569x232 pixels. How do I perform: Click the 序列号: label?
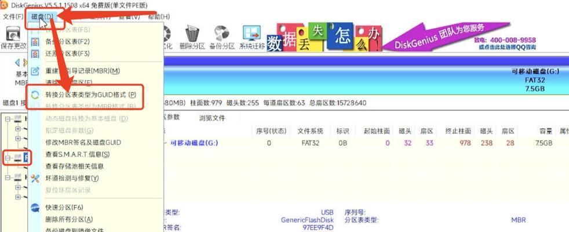point(355,212)
